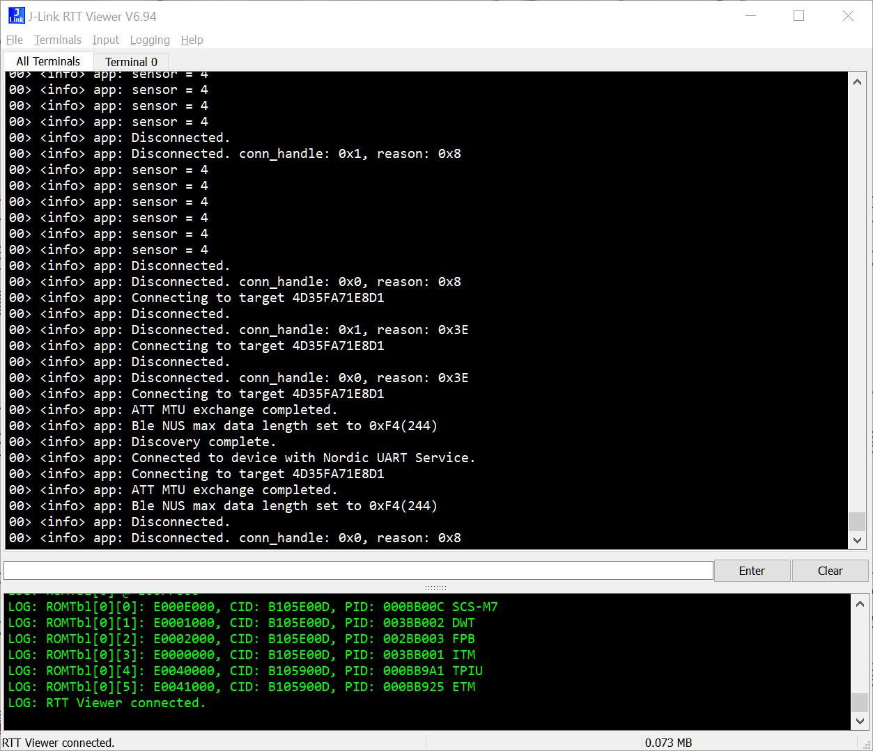Screen dimensions: 873x751
Task: Click the terminal output scroll up arrow
Action: (857, 82)
